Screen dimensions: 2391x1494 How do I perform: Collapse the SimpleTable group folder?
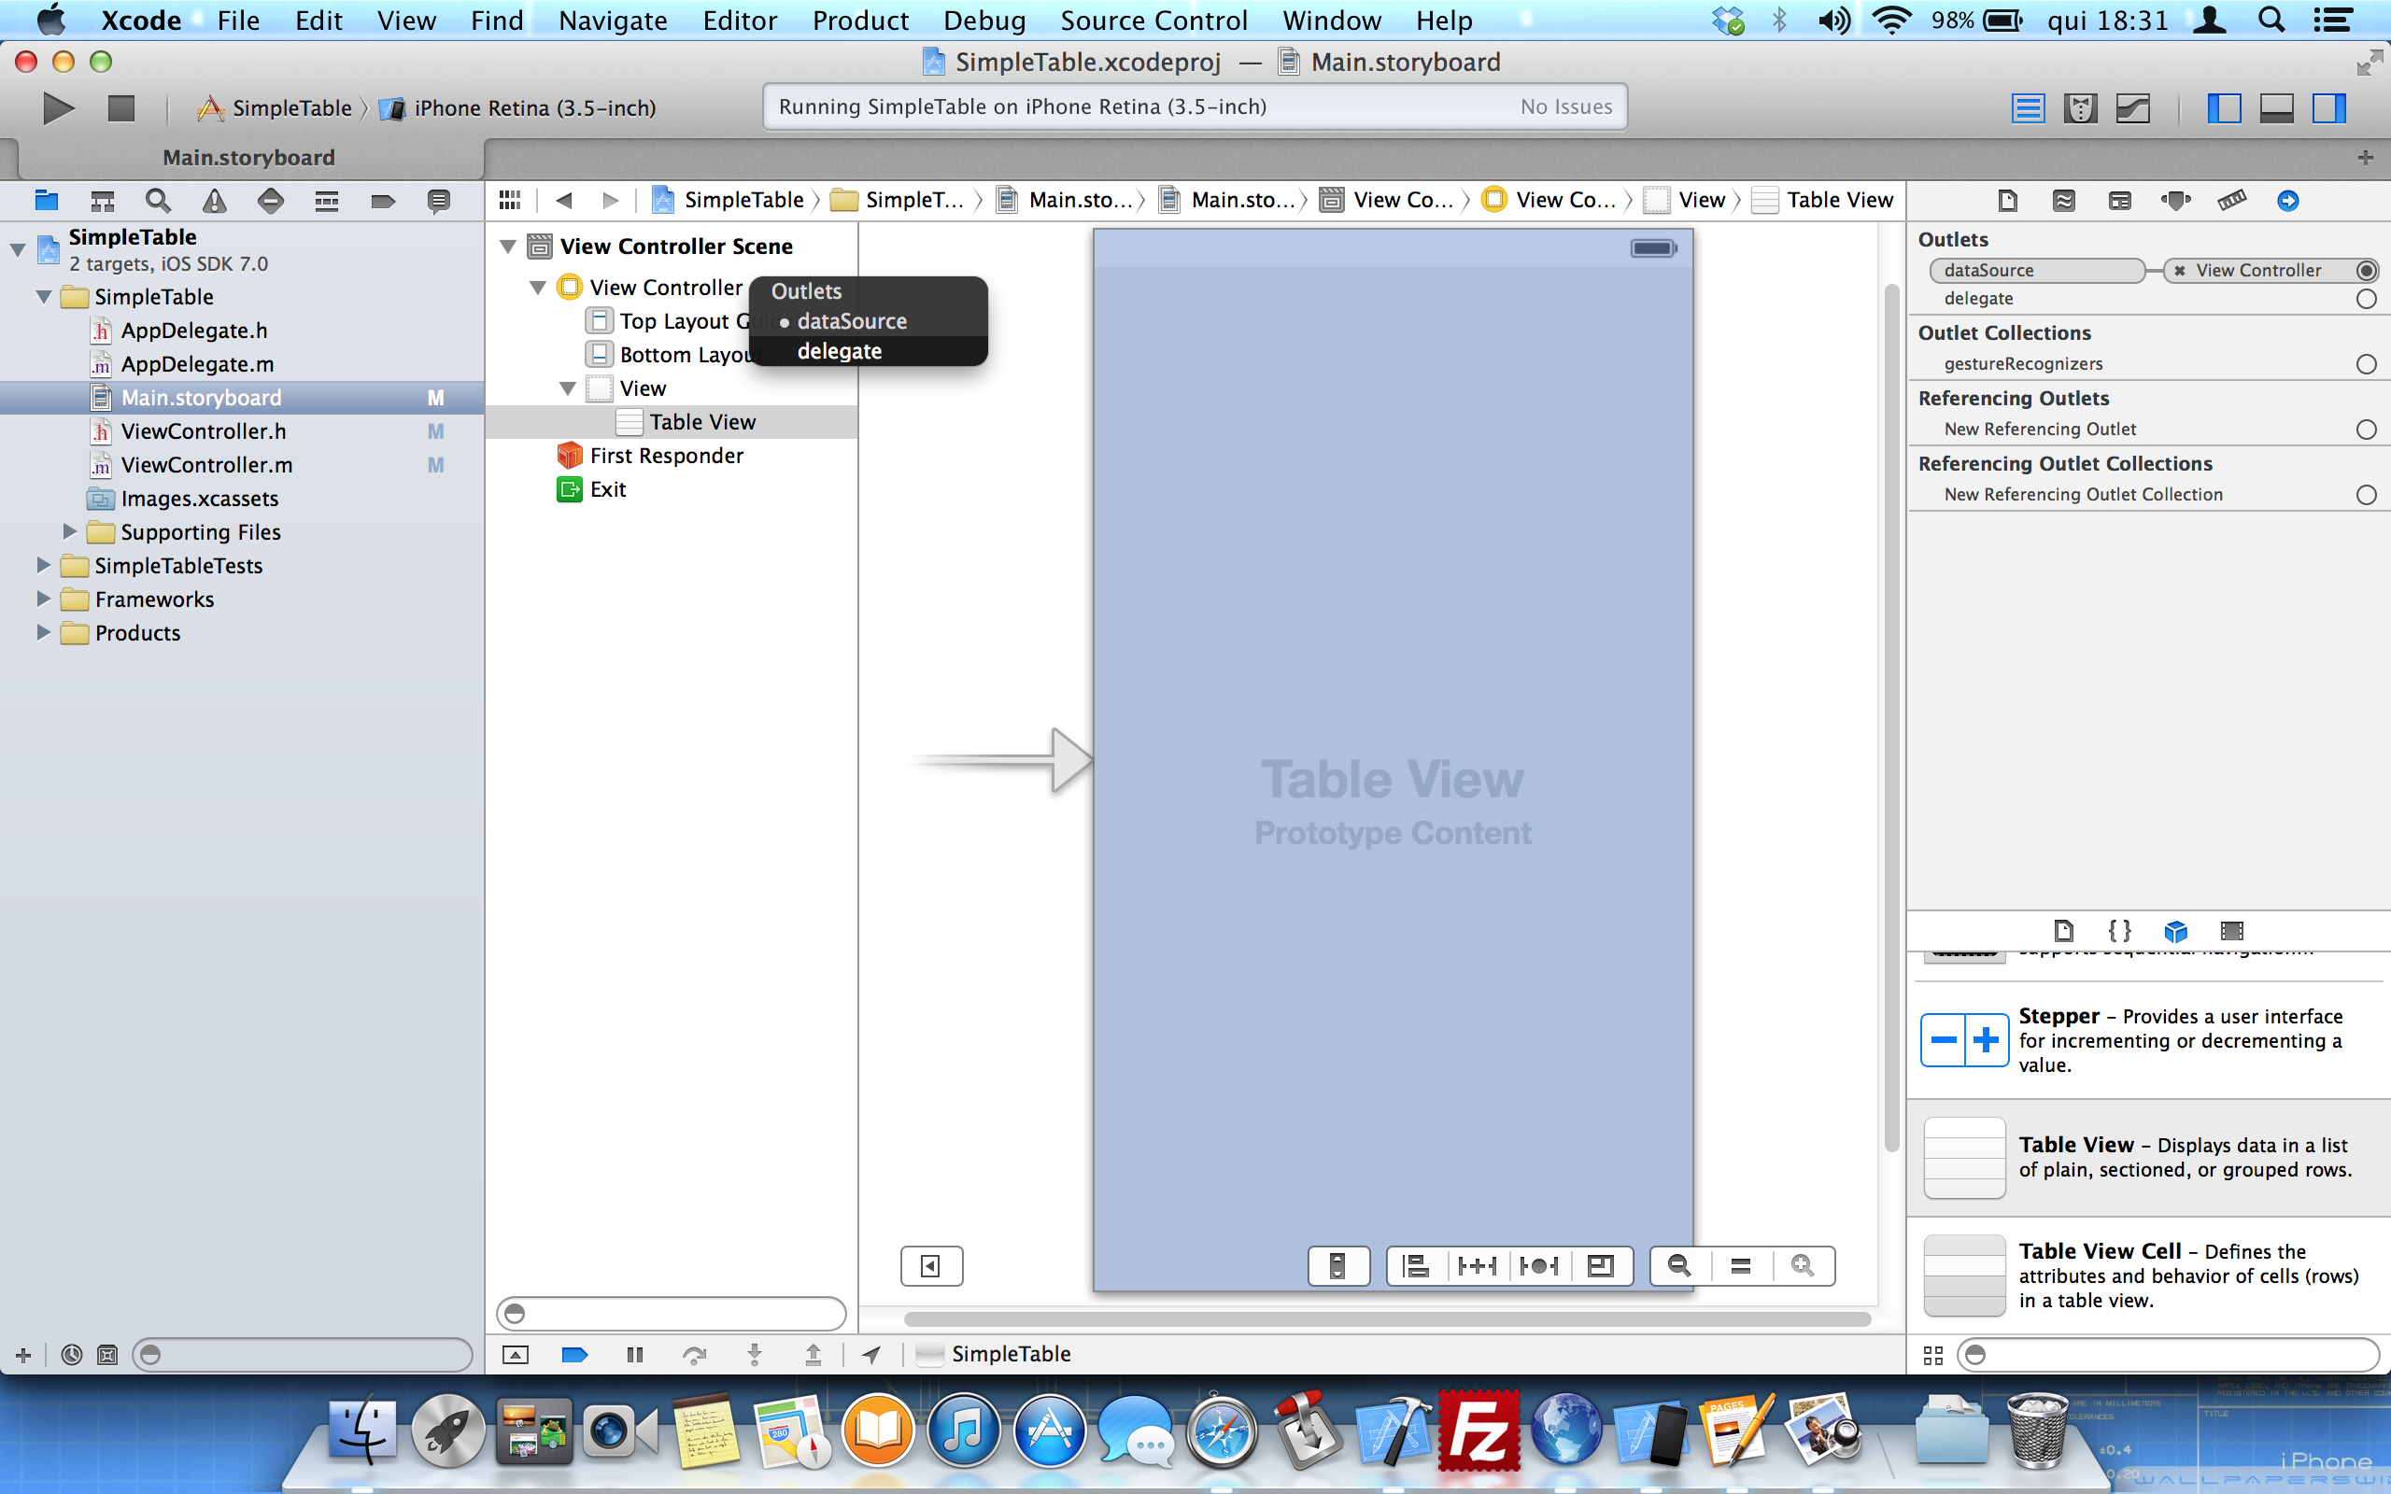point(44,296)
